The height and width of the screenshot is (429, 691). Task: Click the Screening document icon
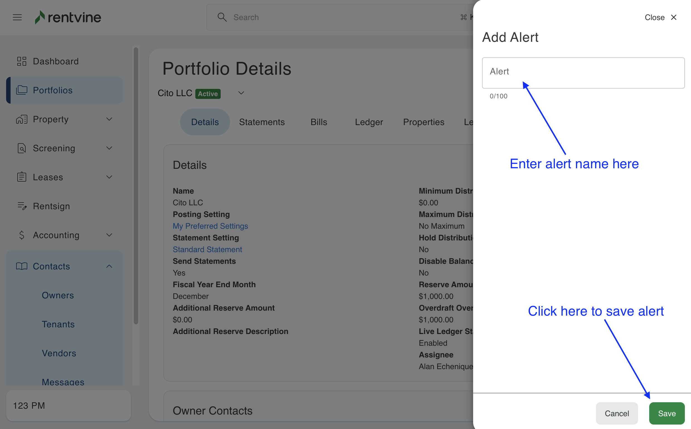pos(21,148)
